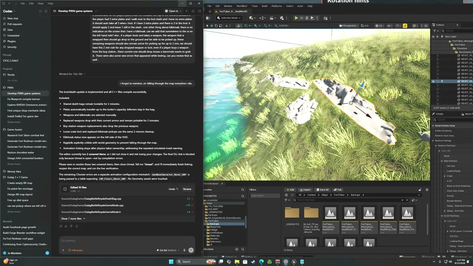Select the Translate gizmo tool in viewport
Screen dimensions: 473x266
coord(212,26)
